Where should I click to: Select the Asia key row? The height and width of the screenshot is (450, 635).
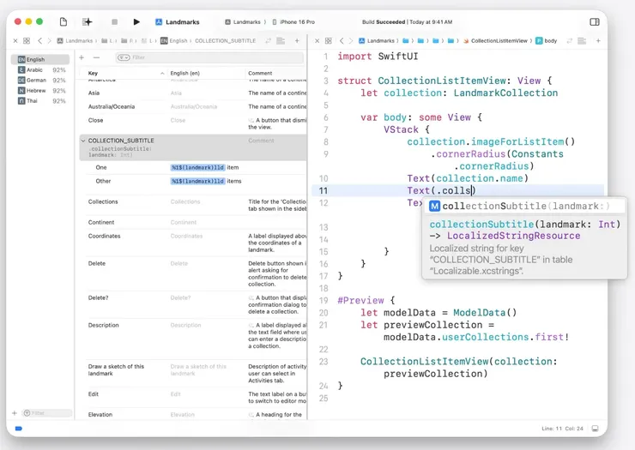pyautogui.click(x=193, y=93)
